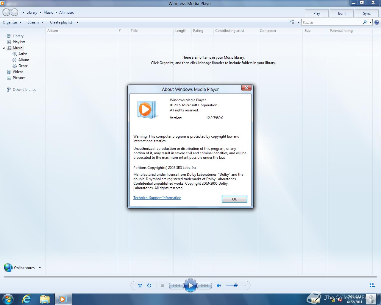Click the Forward navigation arrow
This screenshot has height=305, width=381.
[x=14, y=13]
